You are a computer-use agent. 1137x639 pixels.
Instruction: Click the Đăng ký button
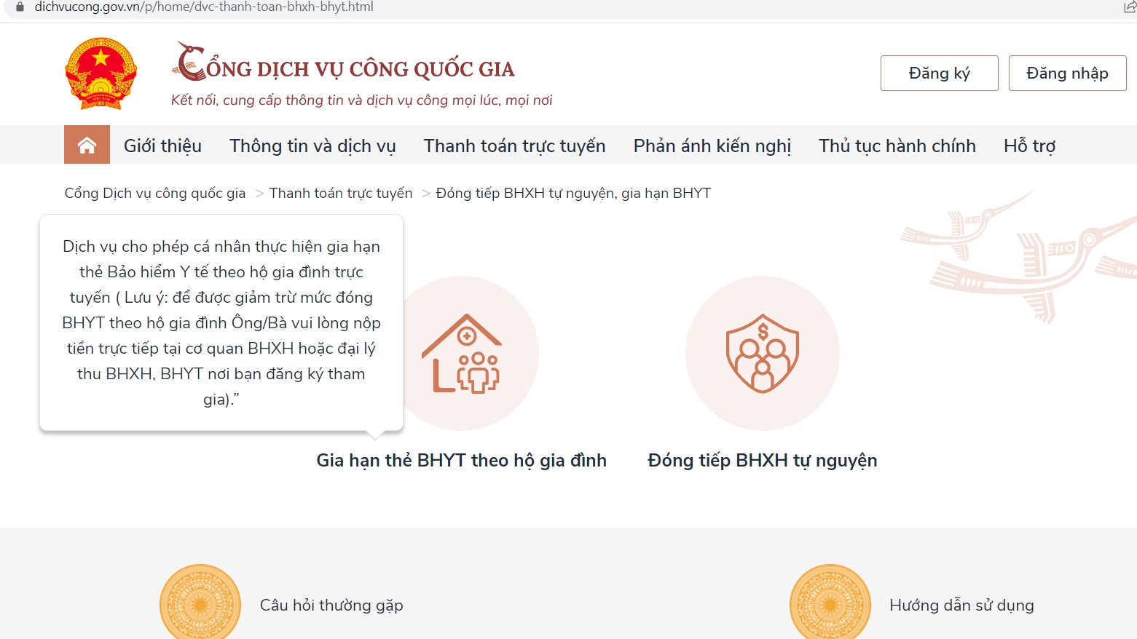(x=939, y=73)
